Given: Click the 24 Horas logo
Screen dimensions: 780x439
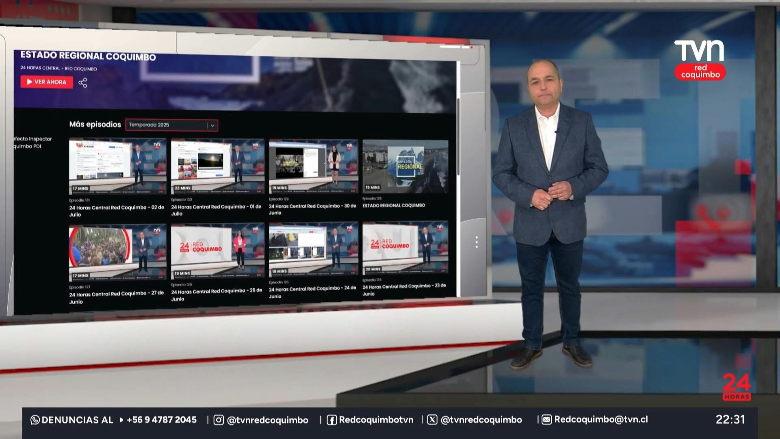Looking at the screenshot, I should point(737,387).
